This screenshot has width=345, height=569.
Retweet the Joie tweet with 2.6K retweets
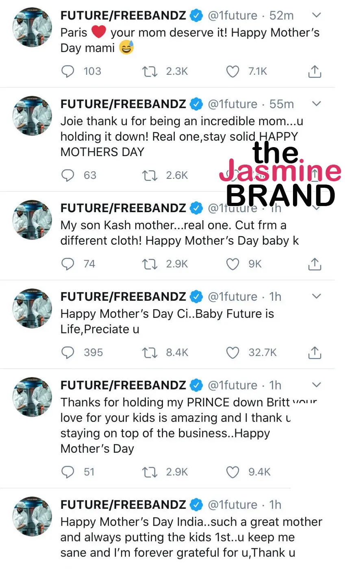pyautogui.click(x=150, y=176)
